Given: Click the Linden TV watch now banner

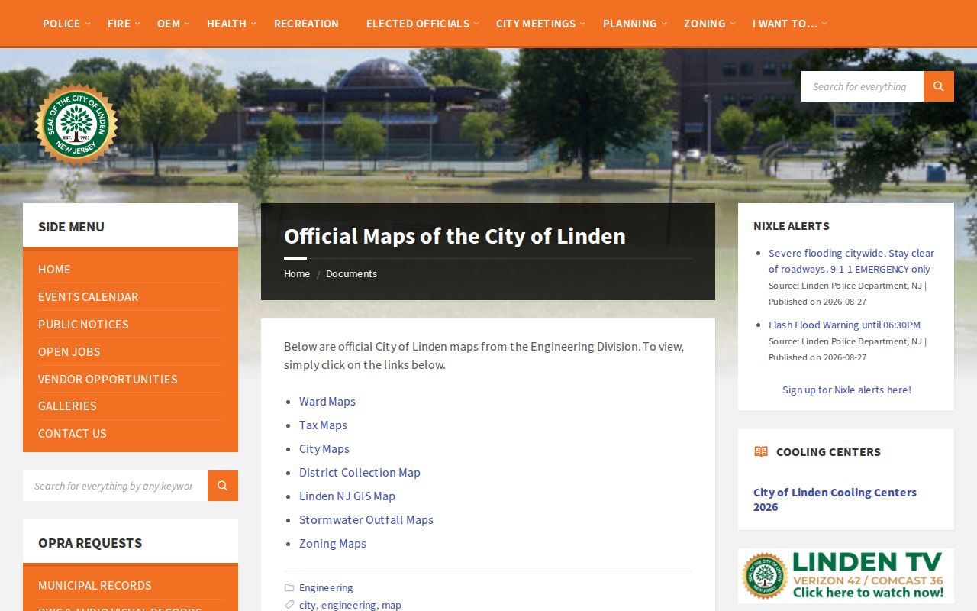Looking at the screenshot, I should click(x=846, y=576).
